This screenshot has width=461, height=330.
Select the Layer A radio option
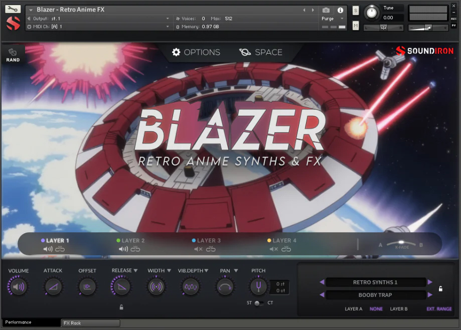[x=353, y=309]
